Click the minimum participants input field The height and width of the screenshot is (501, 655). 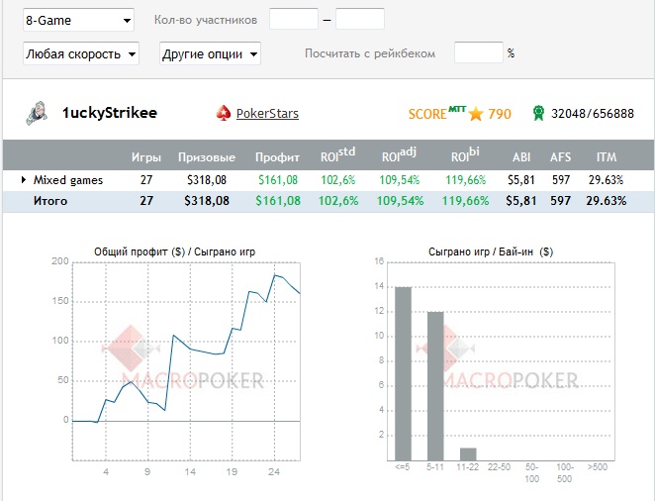coord(294,20)
